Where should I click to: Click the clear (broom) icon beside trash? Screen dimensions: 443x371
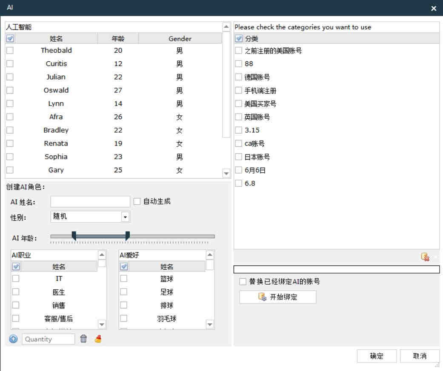(98, 339)
